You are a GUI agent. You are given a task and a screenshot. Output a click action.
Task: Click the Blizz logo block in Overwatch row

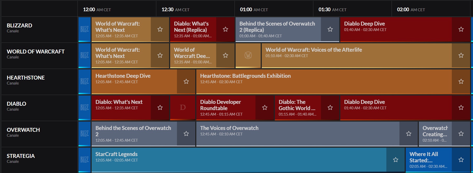(x=85, y=134)
